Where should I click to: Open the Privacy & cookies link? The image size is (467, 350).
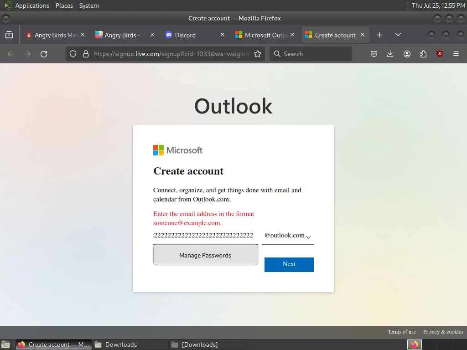click(x=443, y=332)
